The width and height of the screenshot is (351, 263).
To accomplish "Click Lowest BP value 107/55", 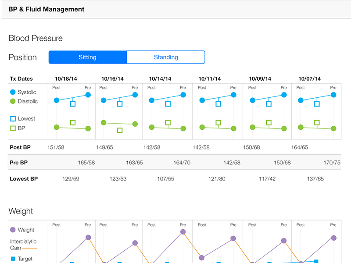I will [x=166, y=179].
